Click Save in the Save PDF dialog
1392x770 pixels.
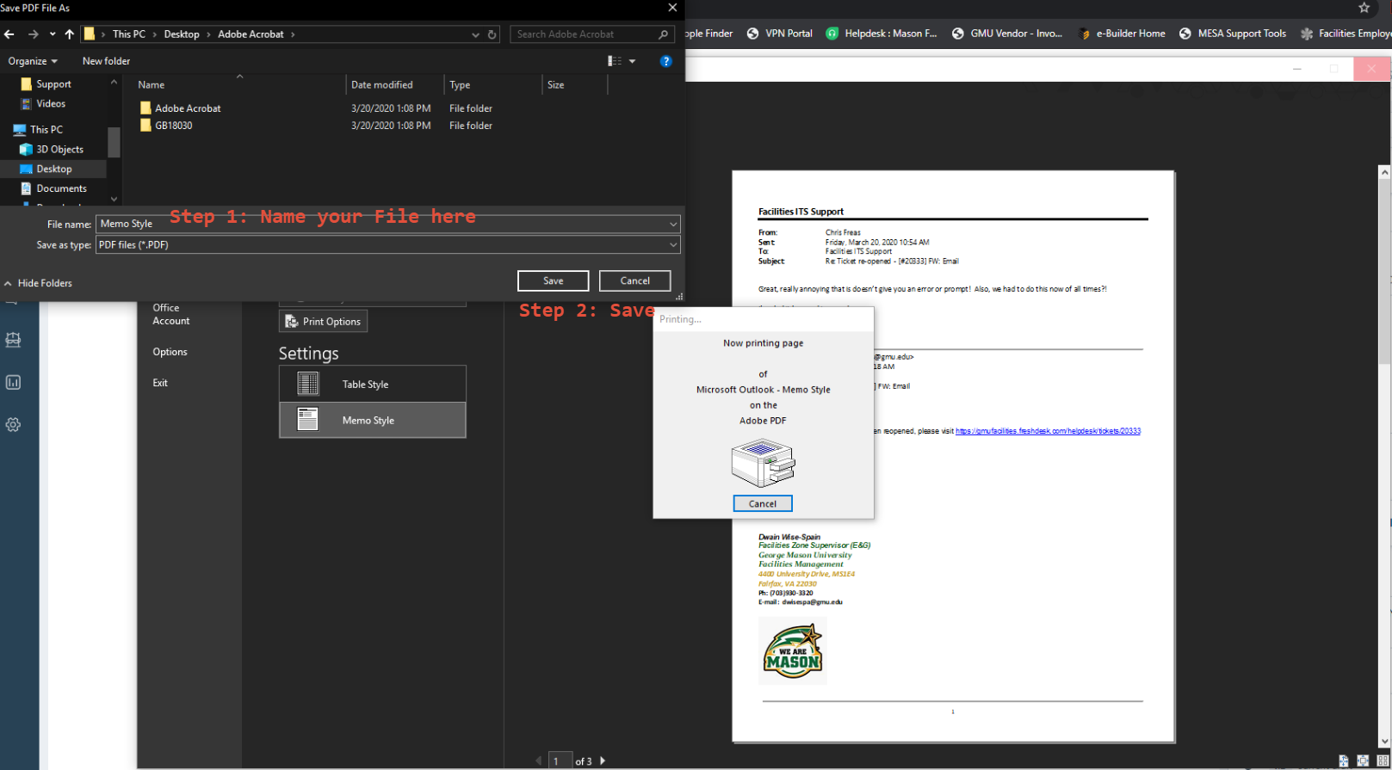coord(553,281)
